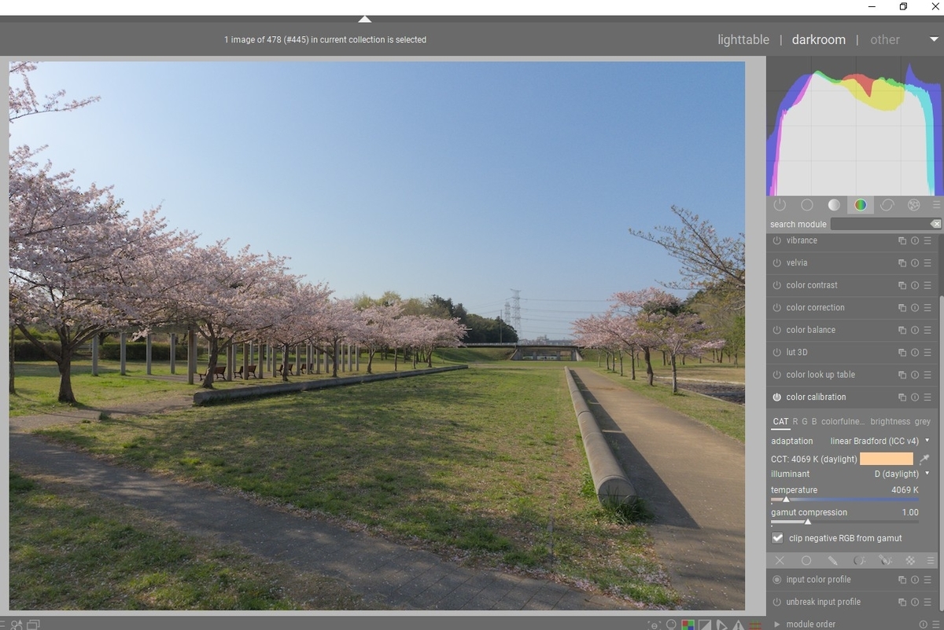
Task: Open presets menu for color calibration
Action: (927, 397)
